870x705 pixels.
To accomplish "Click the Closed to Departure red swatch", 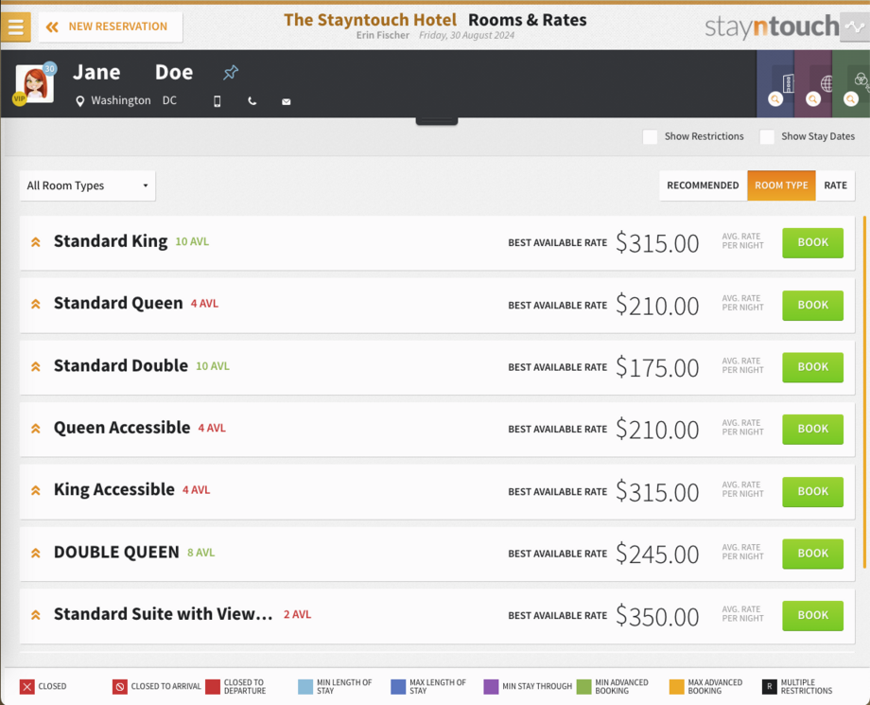I will [213, 687].
